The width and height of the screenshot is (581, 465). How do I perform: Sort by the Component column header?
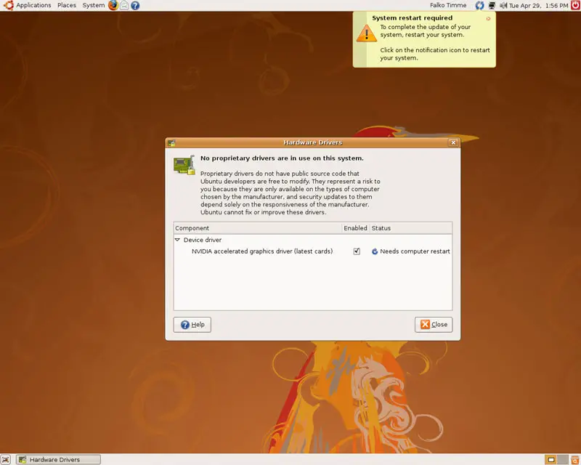pos(258,228)
